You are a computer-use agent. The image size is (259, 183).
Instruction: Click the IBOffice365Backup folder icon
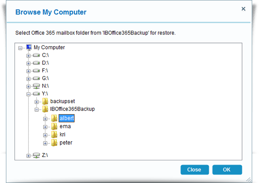coord(45,109)
